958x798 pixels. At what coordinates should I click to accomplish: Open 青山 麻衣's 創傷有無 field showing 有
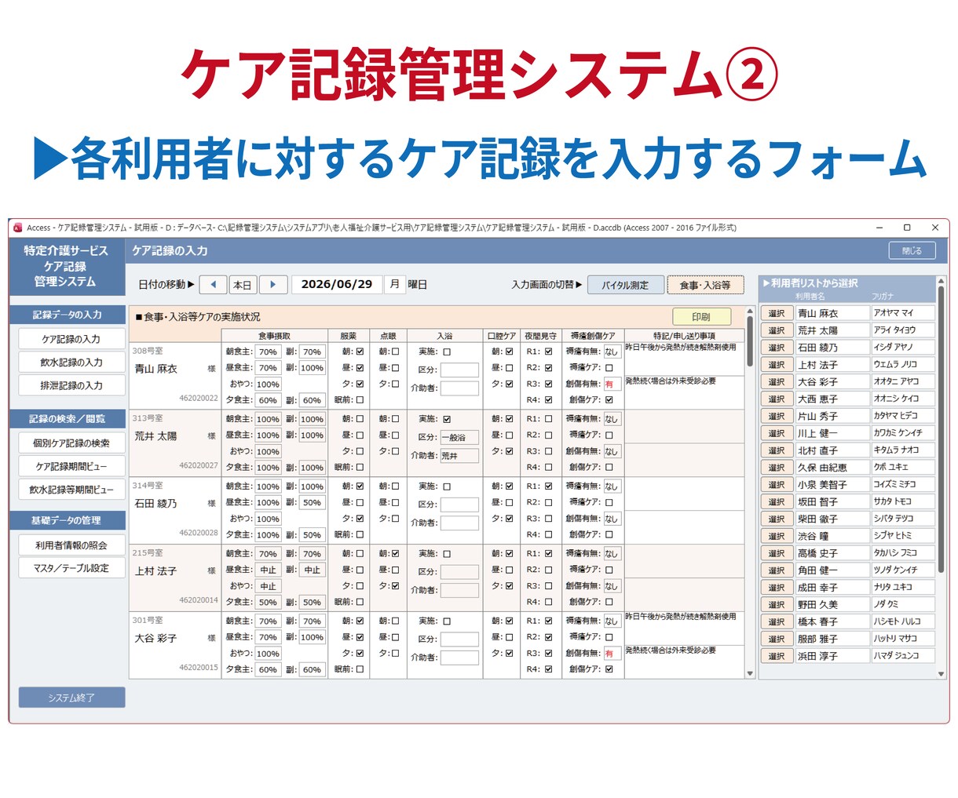point(612,384)
